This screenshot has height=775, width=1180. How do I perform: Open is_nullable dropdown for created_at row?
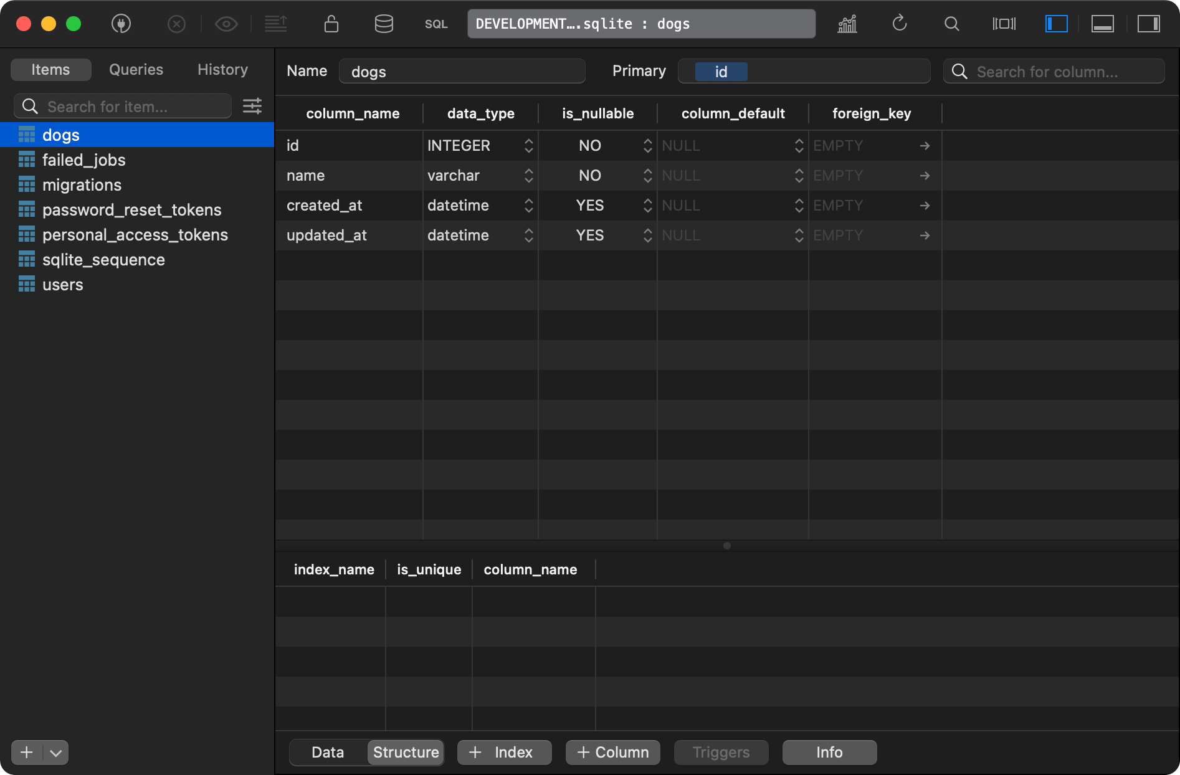click(x=647, y=206)
